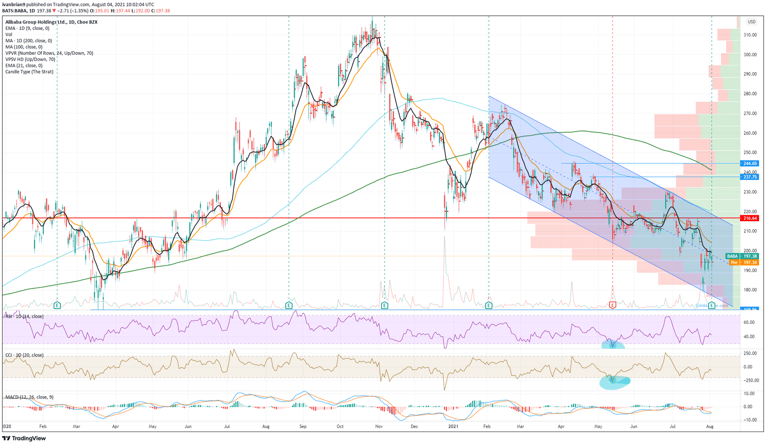Select the VPSV HD (Up/Down, 70) legend
The image size is (766, 445).
click(30, 59)
